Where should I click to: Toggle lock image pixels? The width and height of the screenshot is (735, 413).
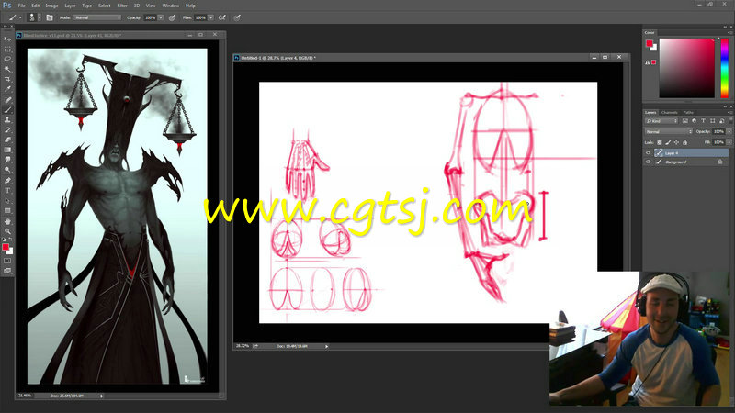669,142
